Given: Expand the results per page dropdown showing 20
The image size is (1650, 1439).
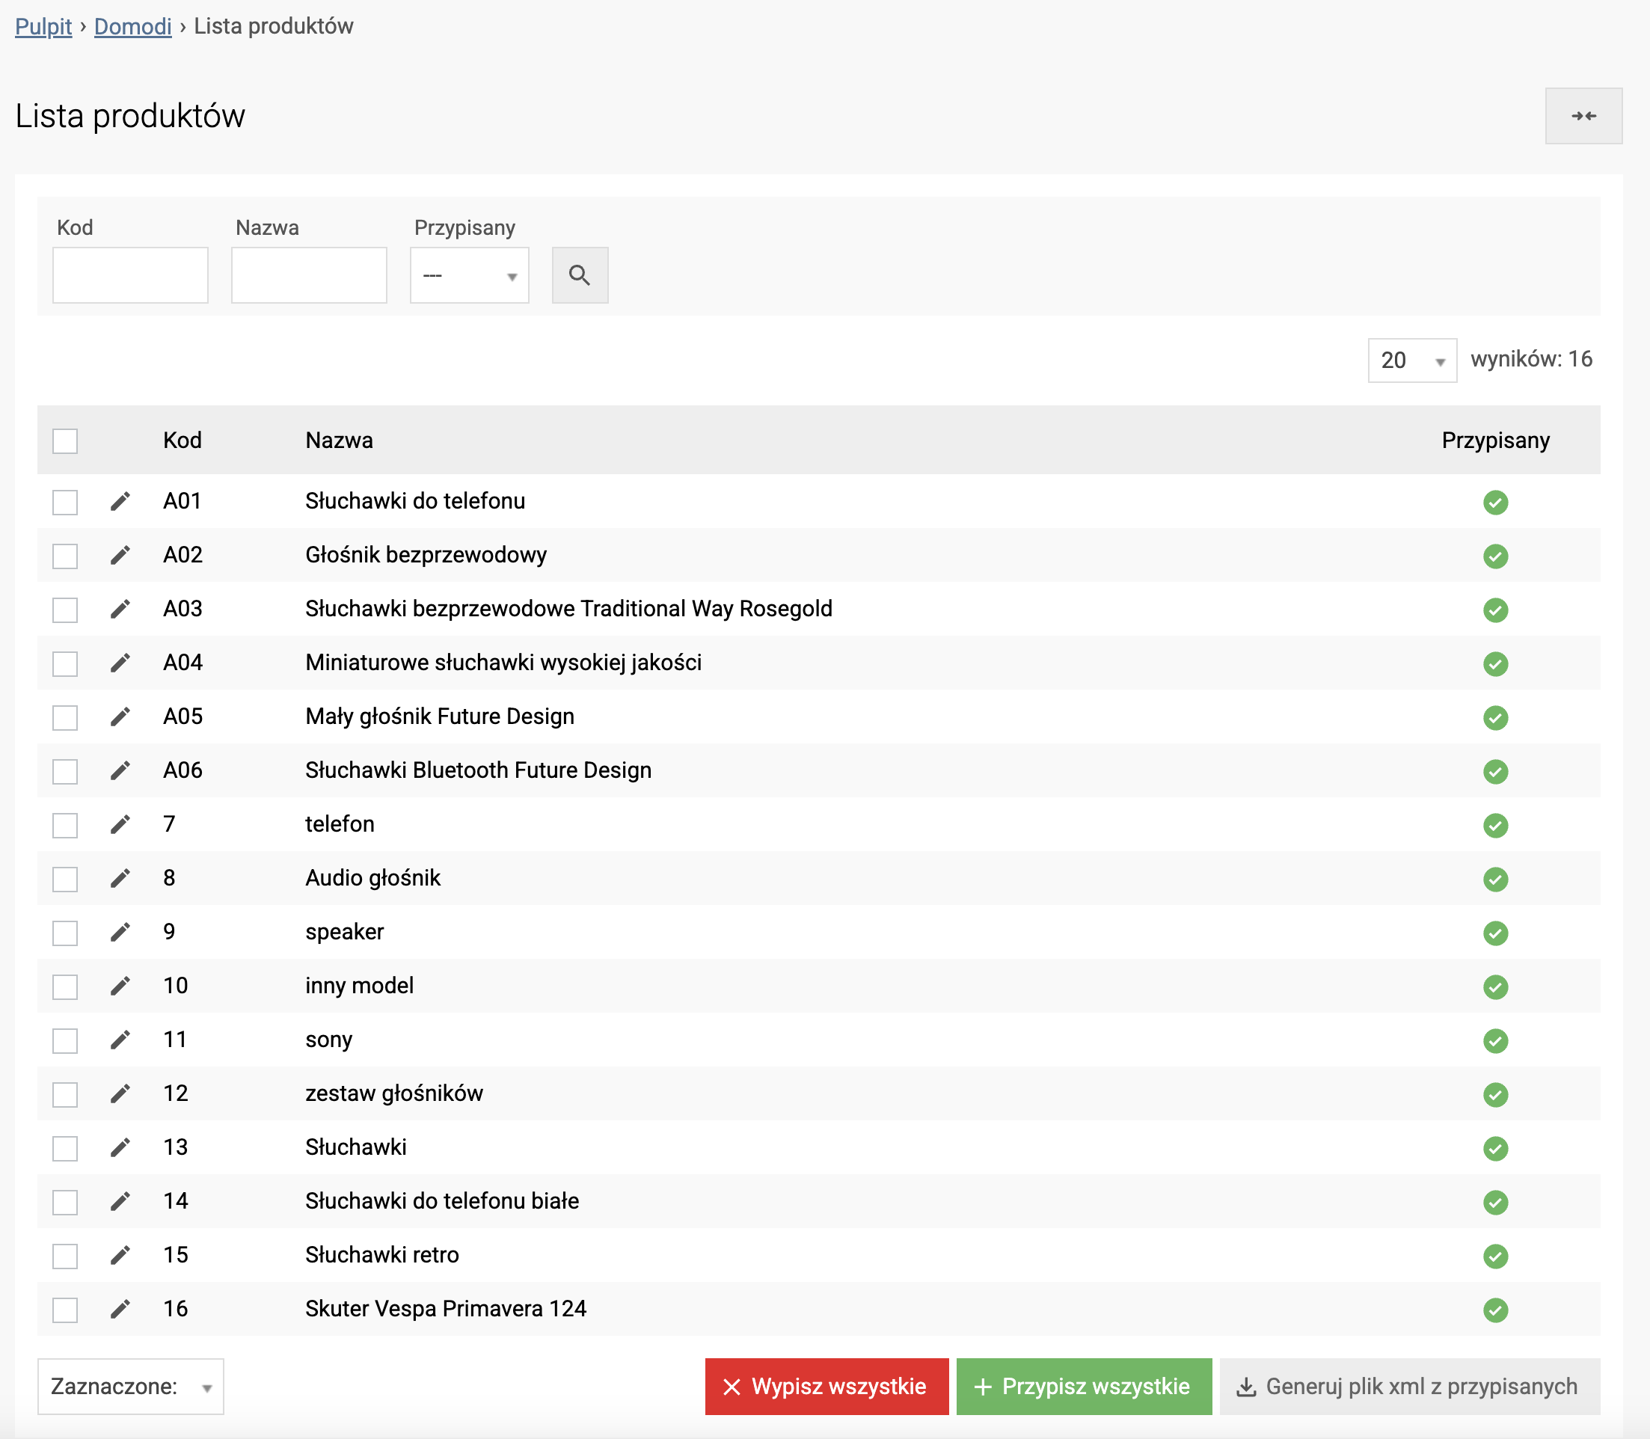Looking at the screenshot, I should (x=1411, y=360).
